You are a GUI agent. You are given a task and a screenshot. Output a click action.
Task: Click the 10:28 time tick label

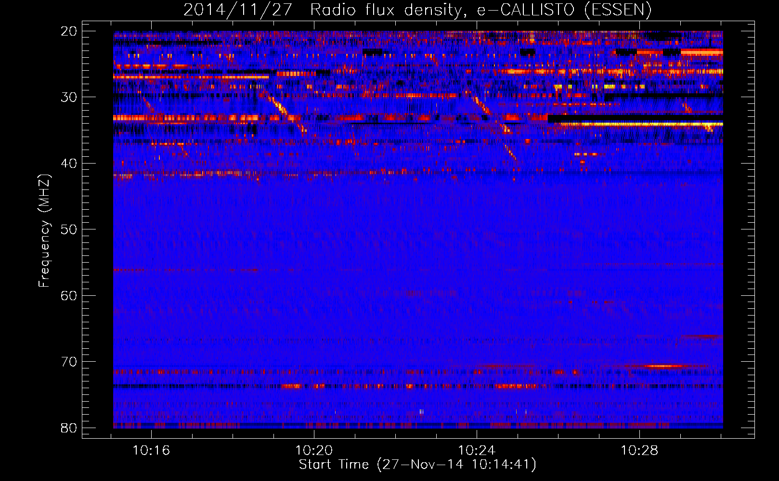pyautogui.click(x=639, y=451)
